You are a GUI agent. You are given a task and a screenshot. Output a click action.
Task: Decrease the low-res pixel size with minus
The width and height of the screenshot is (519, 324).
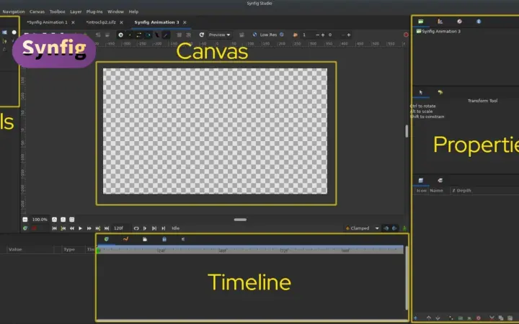[318, 35]
